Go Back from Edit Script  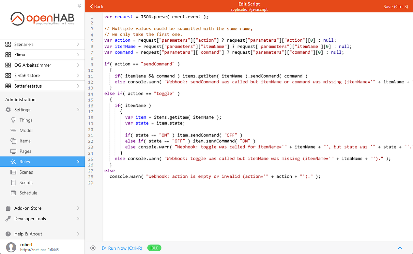(x=97, y=7)
